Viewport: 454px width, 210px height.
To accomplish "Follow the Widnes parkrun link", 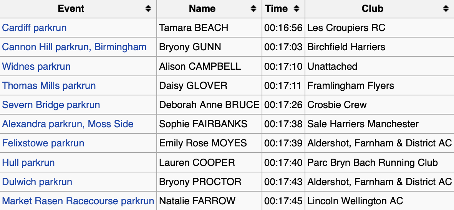I will click(36, 66).
